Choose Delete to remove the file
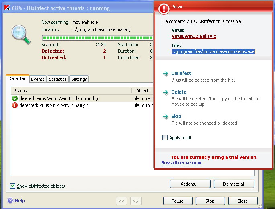The width and height of the screenshot is (275, 209). tap(179, 92)
